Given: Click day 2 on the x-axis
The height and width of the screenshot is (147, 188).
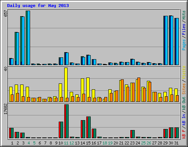Looking at the screenshot, I should tap(18, 143).
